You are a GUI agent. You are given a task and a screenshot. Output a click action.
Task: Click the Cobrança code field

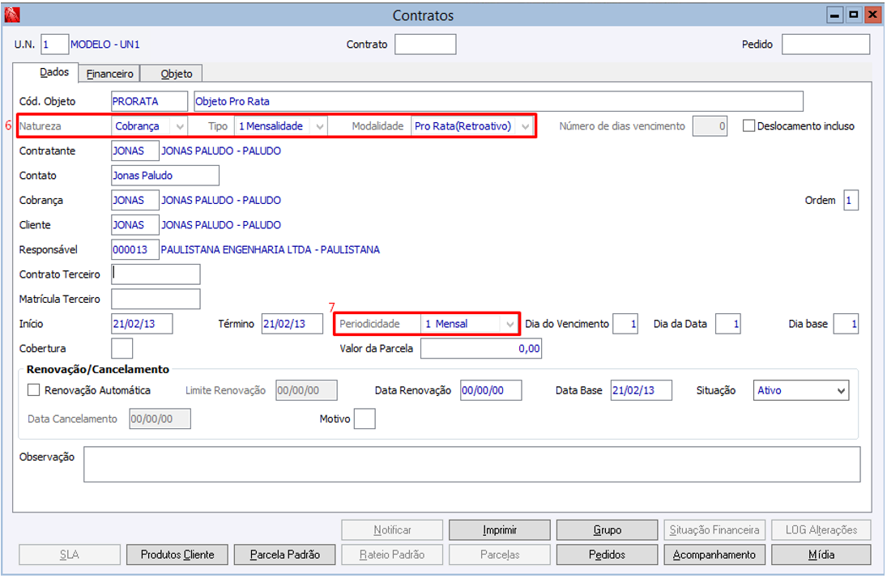(x=135, y=200)
